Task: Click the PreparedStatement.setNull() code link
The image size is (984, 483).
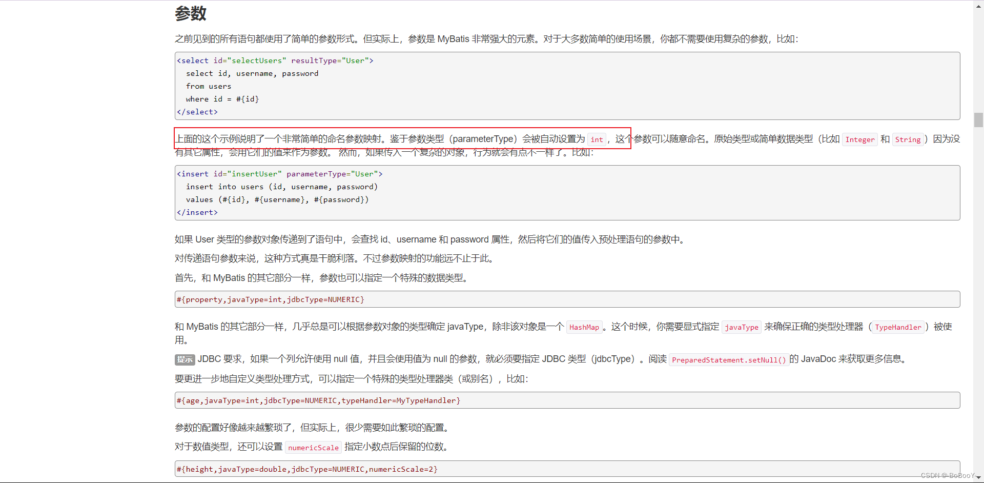Action: (729, 359)
